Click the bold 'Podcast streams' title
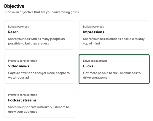 click(x=22, y=100)
